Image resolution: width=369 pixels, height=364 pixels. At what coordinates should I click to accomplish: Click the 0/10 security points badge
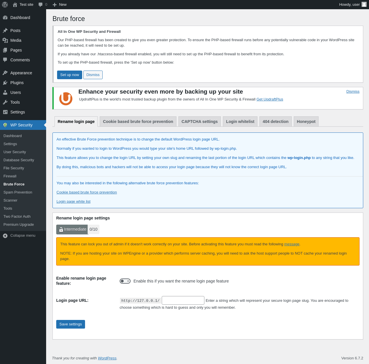(x=93, y=229)
